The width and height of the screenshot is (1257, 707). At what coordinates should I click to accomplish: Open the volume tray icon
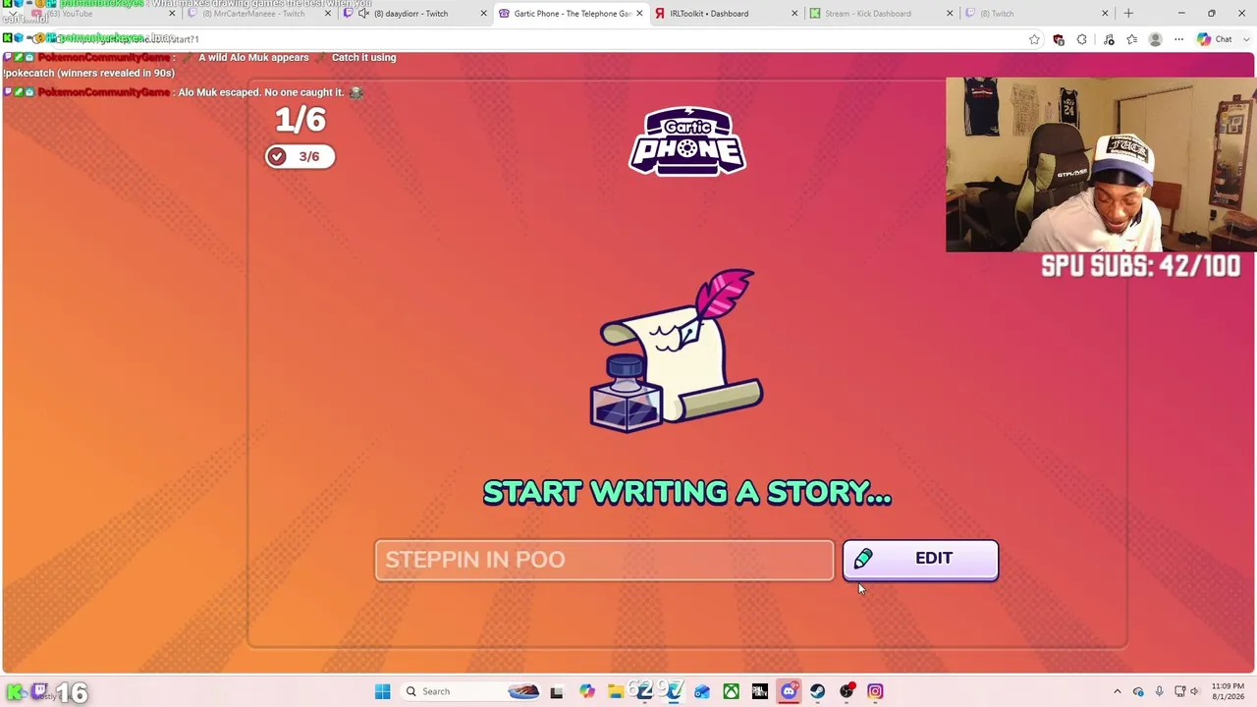coord(1195,691)
